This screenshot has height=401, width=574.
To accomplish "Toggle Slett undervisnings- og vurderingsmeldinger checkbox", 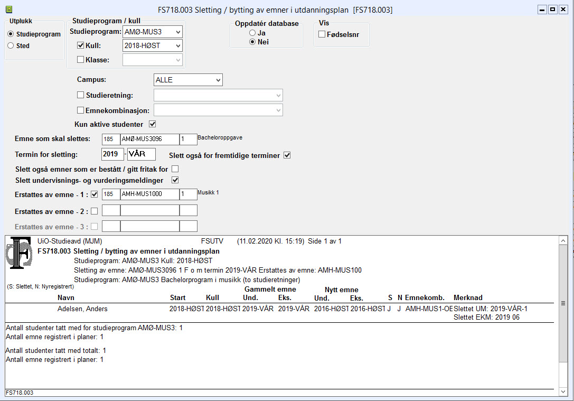I will click(x=175, y=180).
